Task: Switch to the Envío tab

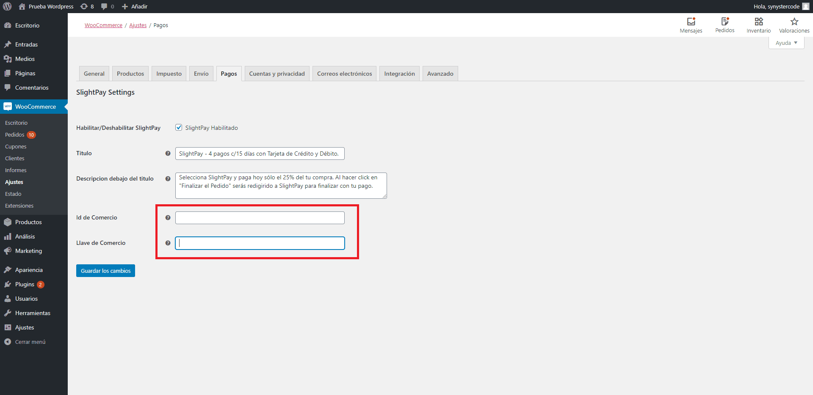Action: 201,74
